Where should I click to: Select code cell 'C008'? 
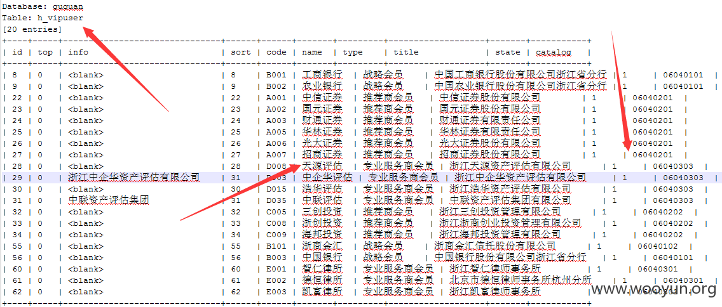(276, 223)
